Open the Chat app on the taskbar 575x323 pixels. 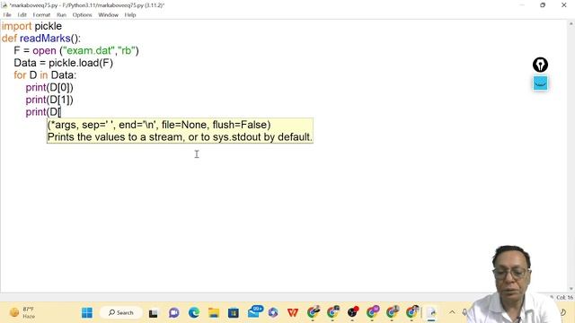(173, 313)
